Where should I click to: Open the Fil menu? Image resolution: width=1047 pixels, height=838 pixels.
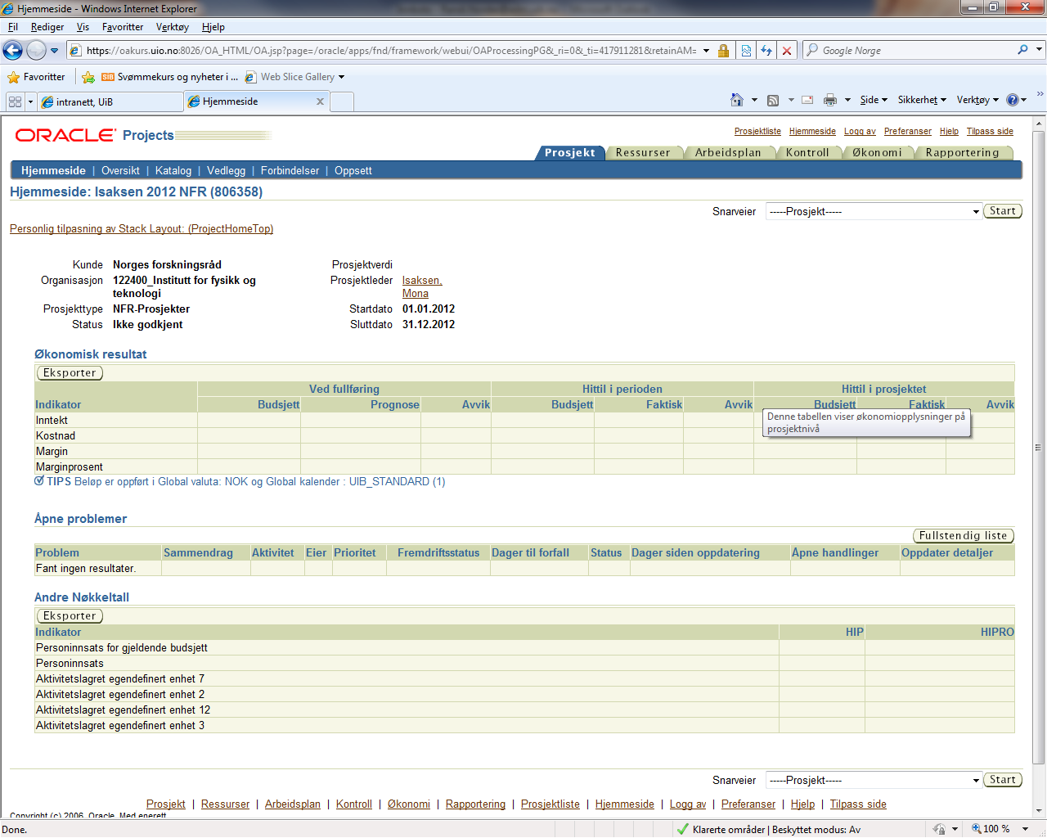click(13, 27)
